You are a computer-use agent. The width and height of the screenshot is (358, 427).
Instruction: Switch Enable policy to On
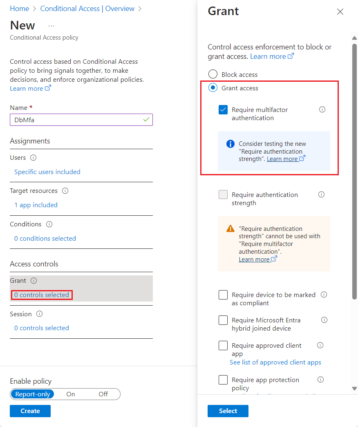(70, 394)
